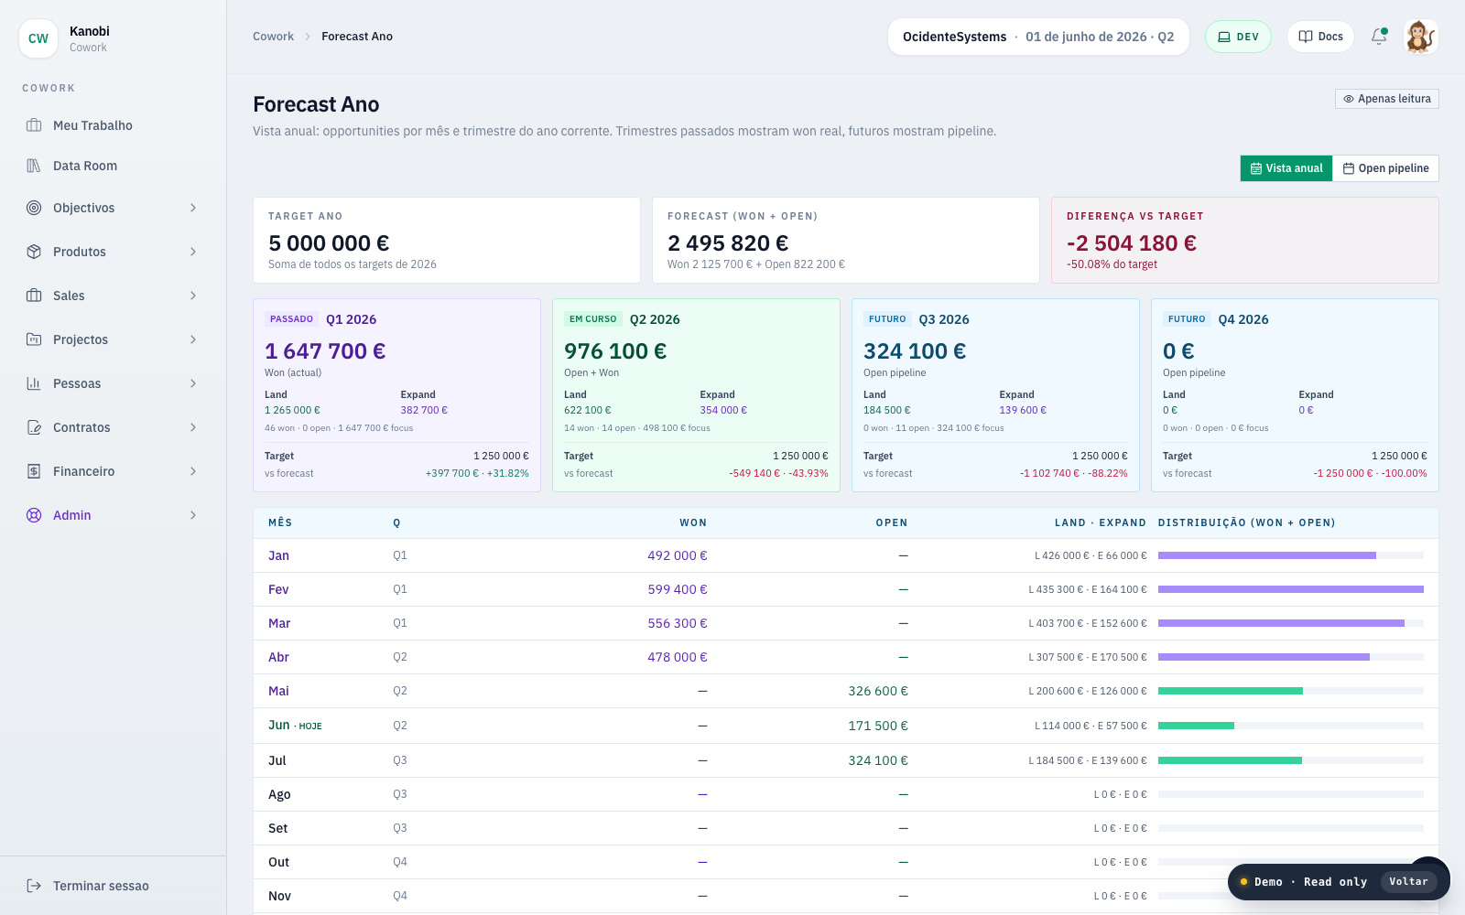This screenshot has height=915, width=1465.
Task: Click the CW Kanobi logo
Action: click(38, 38)
